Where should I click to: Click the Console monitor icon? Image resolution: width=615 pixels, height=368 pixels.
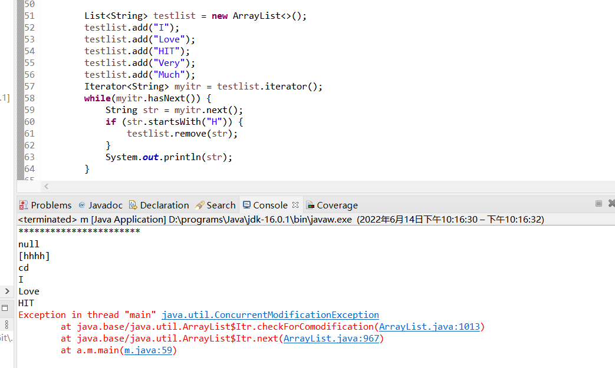click(x=246, y=205)
